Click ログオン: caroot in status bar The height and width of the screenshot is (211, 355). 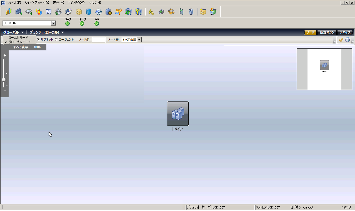(x=302, y=207)
